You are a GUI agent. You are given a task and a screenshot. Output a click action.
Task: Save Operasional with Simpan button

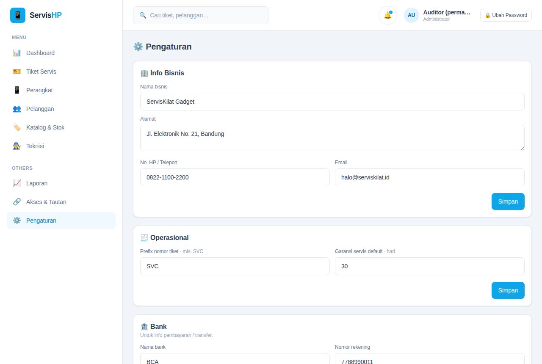508,290
